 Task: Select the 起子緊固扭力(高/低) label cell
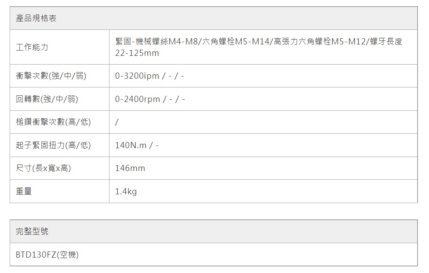point(53,145)
